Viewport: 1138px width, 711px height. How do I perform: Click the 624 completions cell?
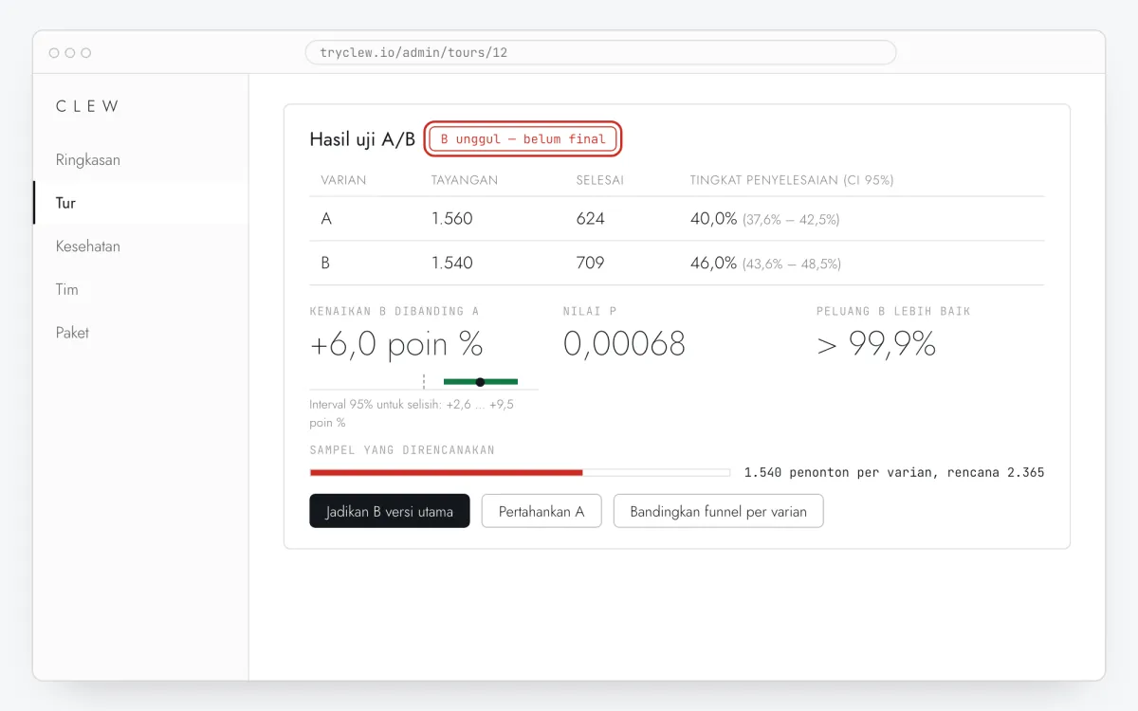point(591,219)
